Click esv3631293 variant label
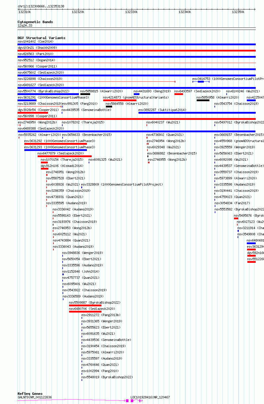Screen dimensions: 264x404 point(60,147)
